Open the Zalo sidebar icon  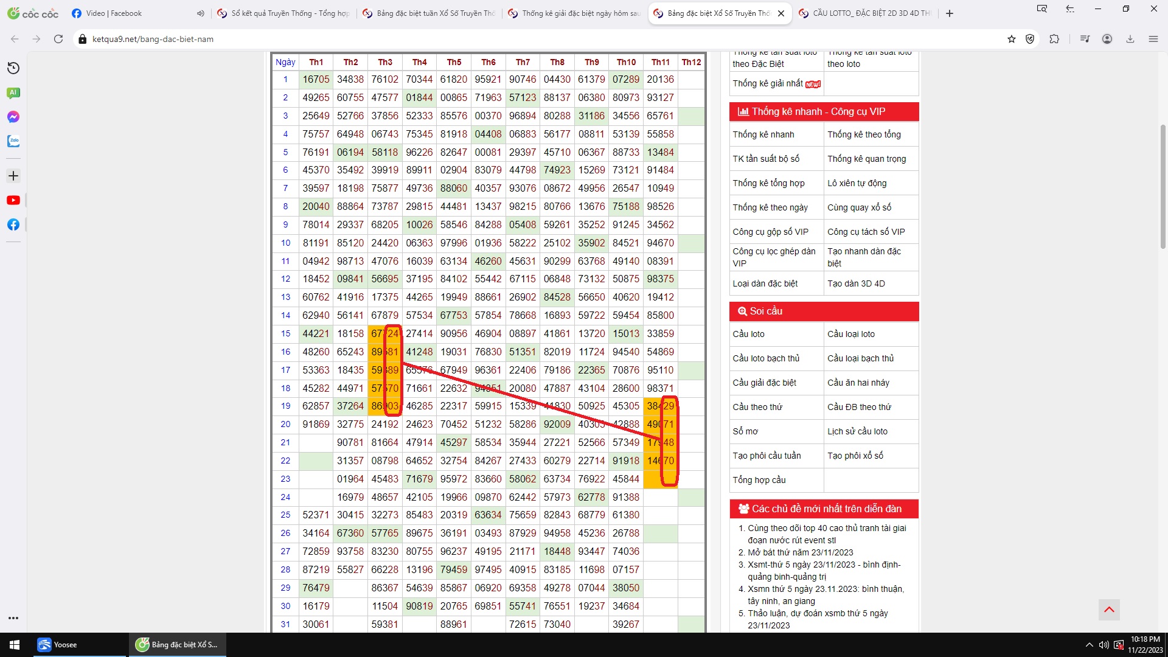pos(13,141)
